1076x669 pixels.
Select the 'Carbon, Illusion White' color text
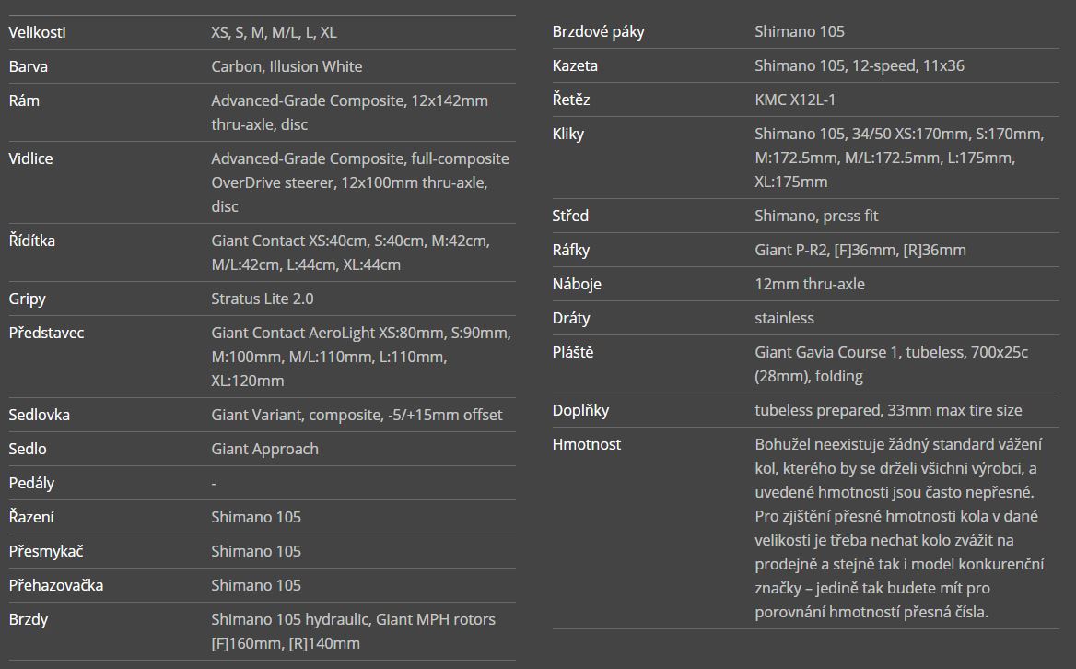[x=287, y=66]
